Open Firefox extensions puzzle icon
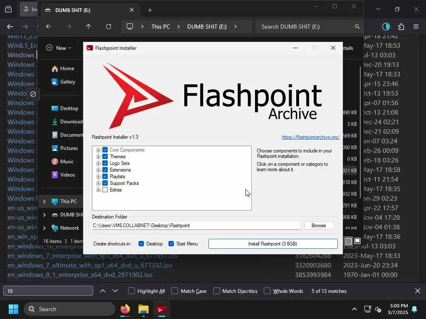Viewport: 426px width, 319px height. pyautogui.click(x=401, y=27)
